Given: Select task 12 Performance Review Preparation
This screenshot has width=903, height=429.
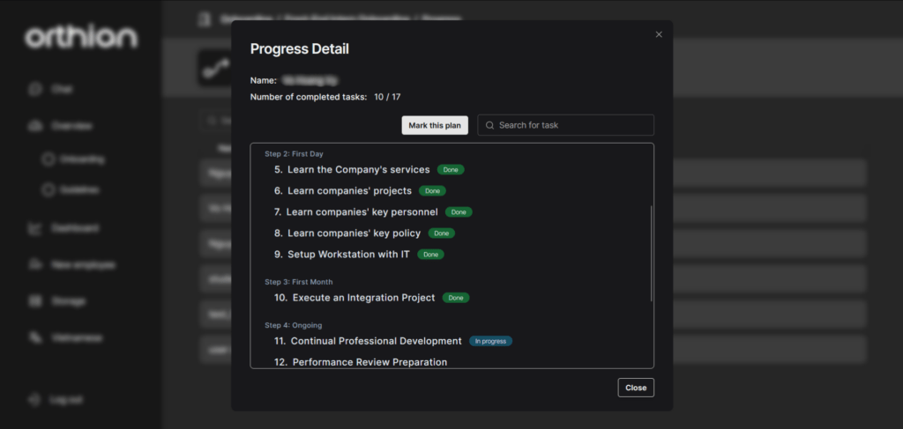Looking at the screenshot, I should click(x=369, y=362).
